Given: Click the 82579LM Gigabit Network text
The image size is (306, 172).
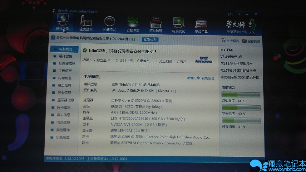Looking at the screenshot, I should pos(151,143).
